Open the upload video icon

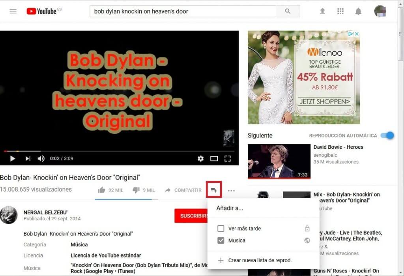[322, 11]
